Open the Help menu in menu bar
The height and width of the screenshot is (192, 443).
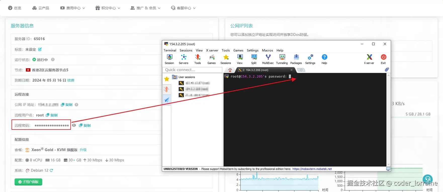point(280,50)
